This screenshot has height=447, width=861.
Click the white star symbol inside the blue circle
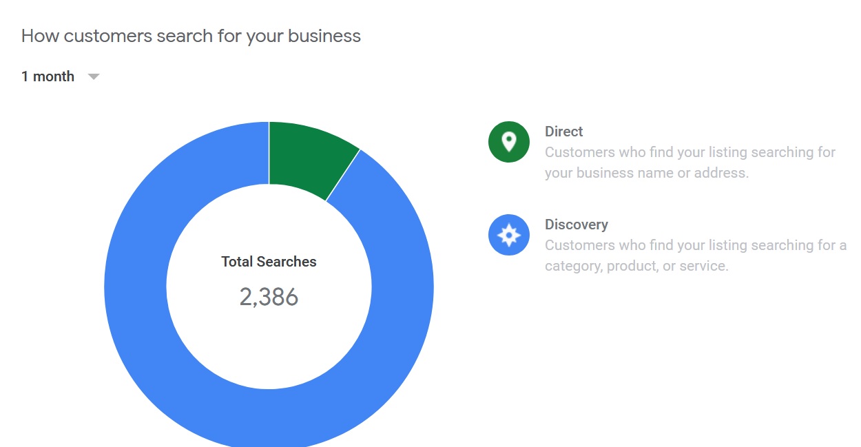508,235
